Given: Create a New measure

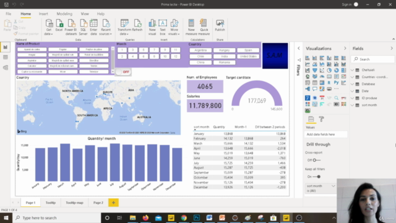Looking at the screenshot, I should [x=191, y=27].
